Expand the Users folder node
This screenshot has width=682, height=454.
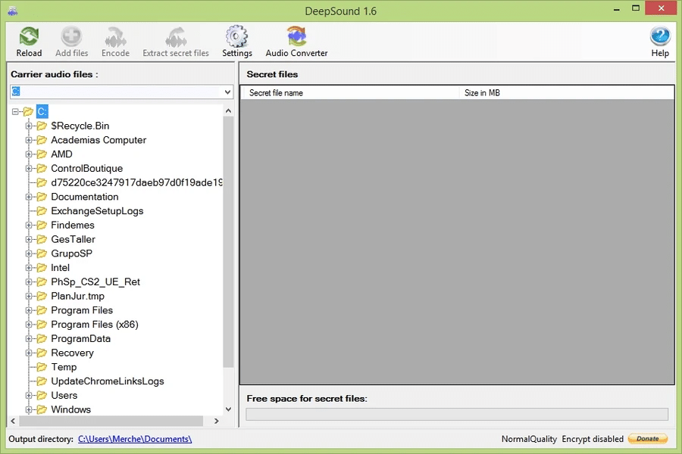pyautogui.click(x=29, y=395)
